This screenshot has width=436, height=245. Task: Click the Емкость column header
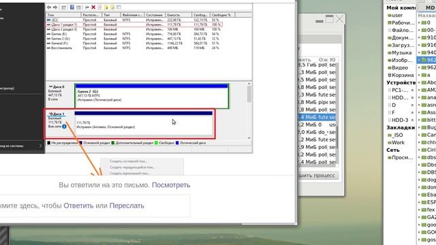pos(178,15)
